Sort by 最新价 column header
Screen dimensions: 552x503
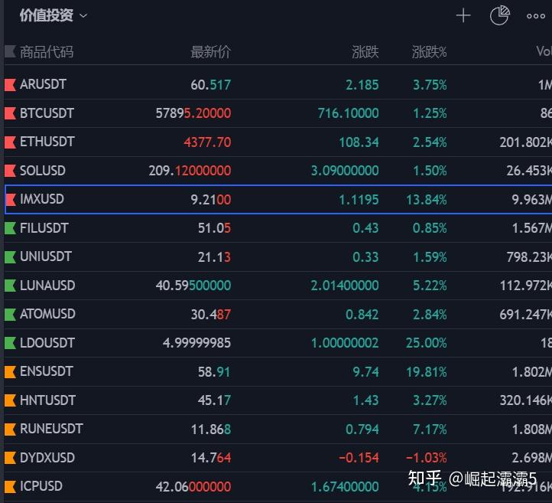tap(210, 52)
